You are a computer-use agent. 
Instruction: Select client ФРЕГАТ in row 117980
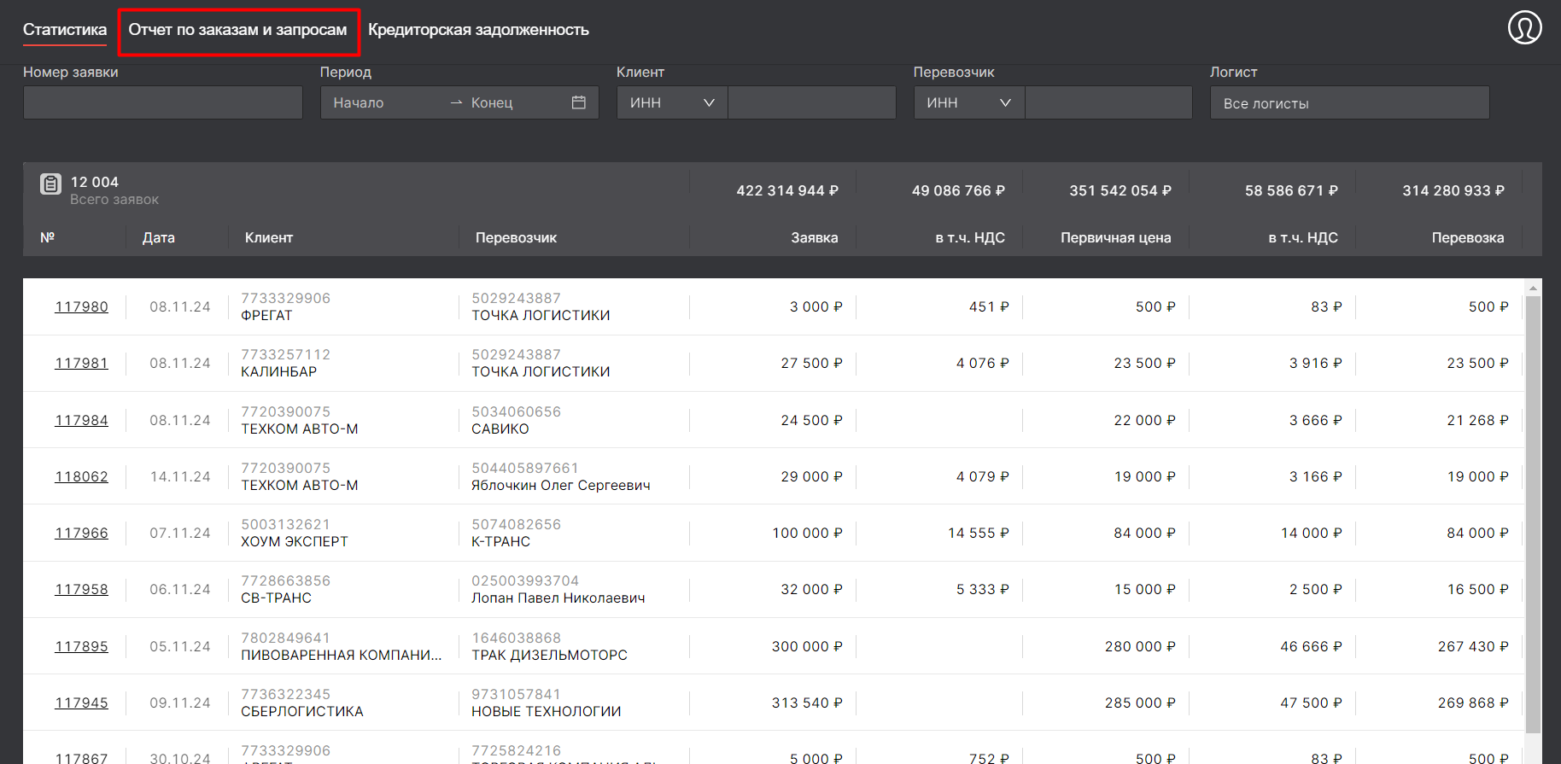coord(266,315)
